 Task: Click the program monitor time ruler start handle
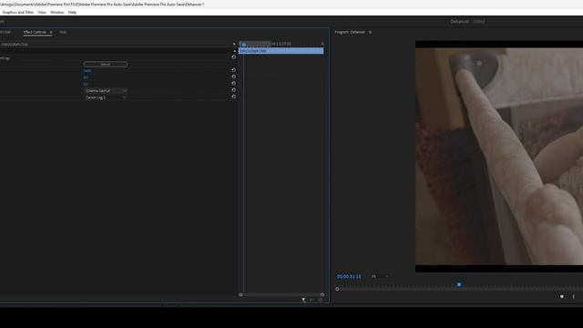click(337, 289)
